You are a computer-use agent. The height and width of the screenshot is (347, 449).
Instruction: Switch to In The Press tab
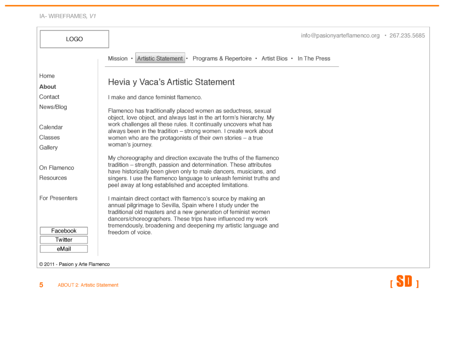[x=314, y=58]
